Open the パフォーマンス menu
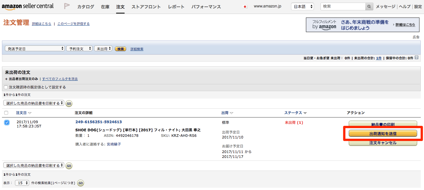 (206, 7)
